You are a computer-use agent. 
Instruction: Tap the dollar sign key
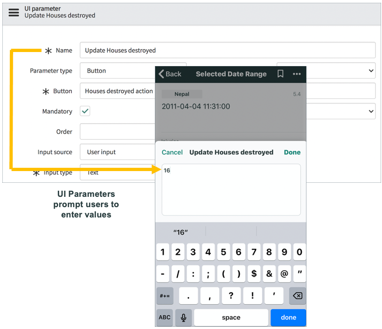(x=254, y=274)
